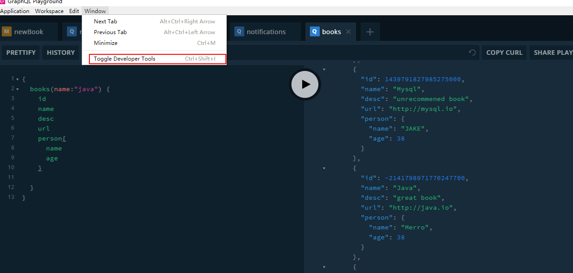Image resolution: width=573 pixels, height=273 pixels.
Task: Open the Workspace menu
Action: pyautogui.click(x=49, y=11)
